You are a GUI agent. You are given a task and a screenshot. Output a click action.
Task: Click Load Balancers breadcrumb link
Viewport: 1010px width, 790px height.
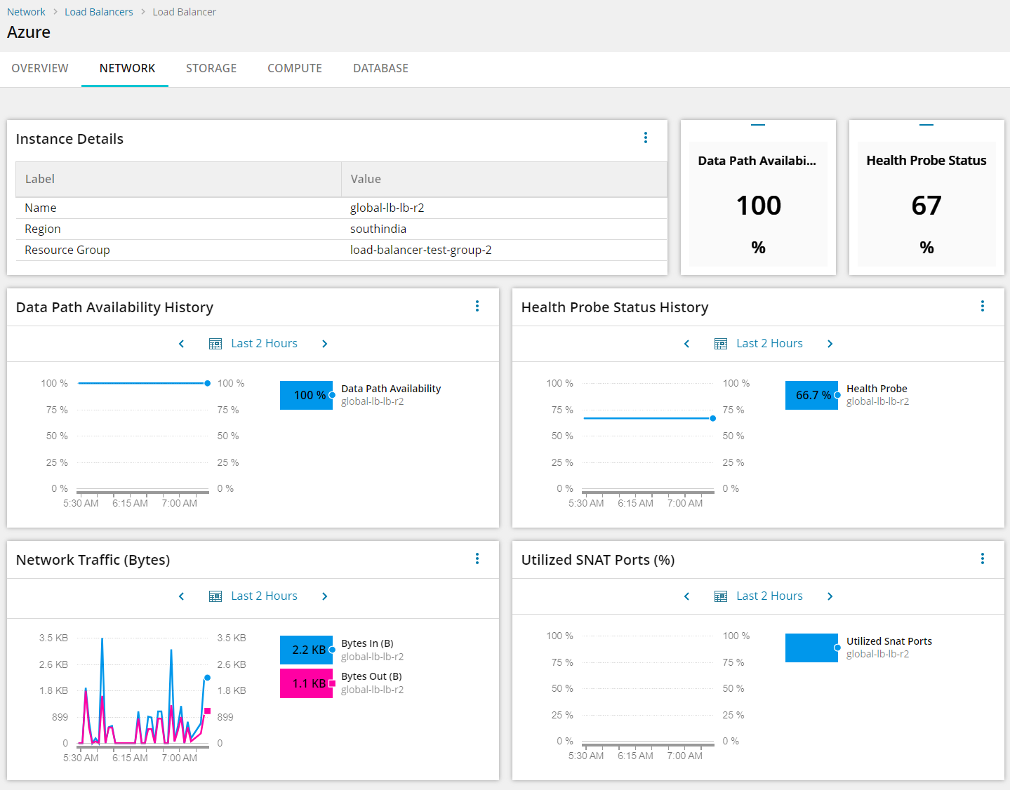pyautogui.click(x=99, y=12)
